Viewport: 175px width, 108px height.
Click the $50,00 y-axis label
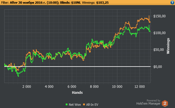159,50
